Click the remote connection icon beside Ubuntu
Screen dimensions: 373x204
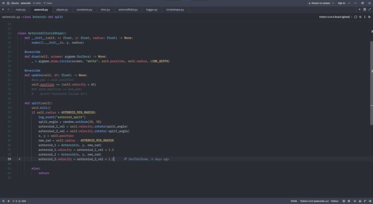[x=8, y=3]
